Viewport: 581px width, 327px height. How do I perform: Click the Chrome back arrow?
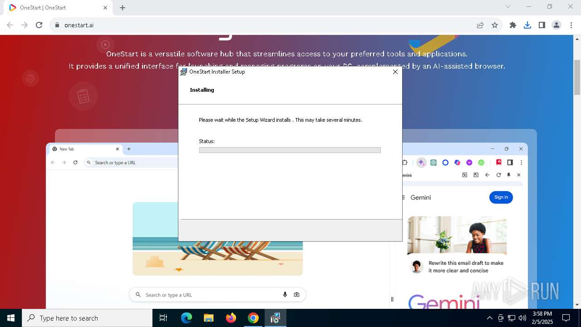click(x=10, y=25)
